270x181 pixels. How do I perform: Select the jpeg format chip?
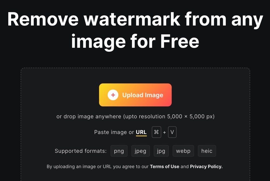(140, 151)
